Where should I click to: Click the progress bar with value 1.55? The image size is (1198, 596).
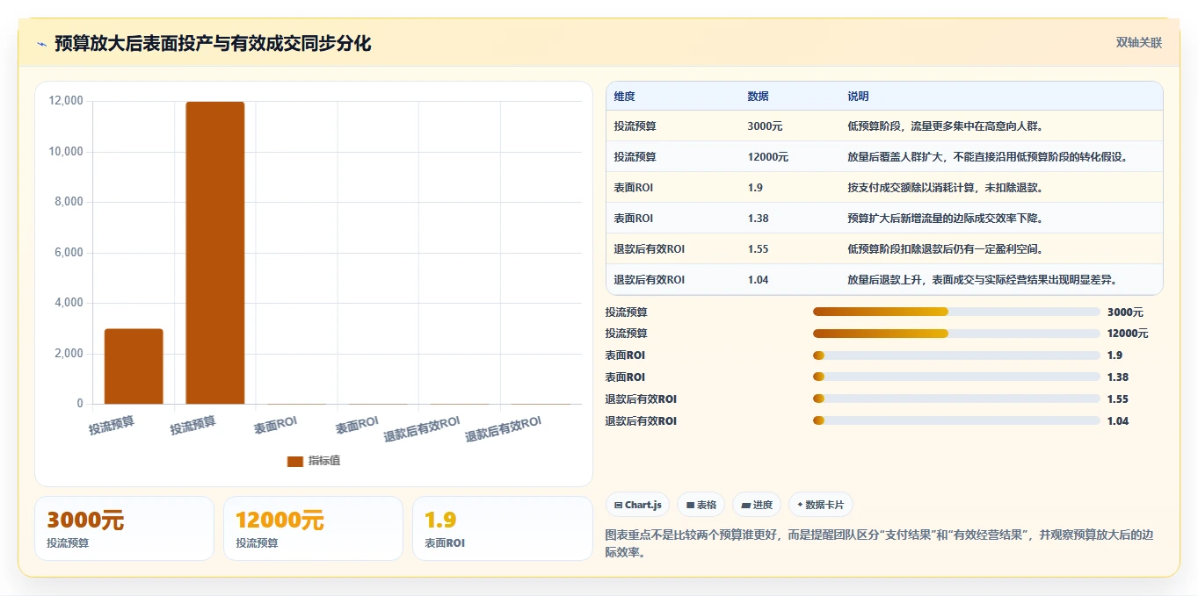pos(956,399)
